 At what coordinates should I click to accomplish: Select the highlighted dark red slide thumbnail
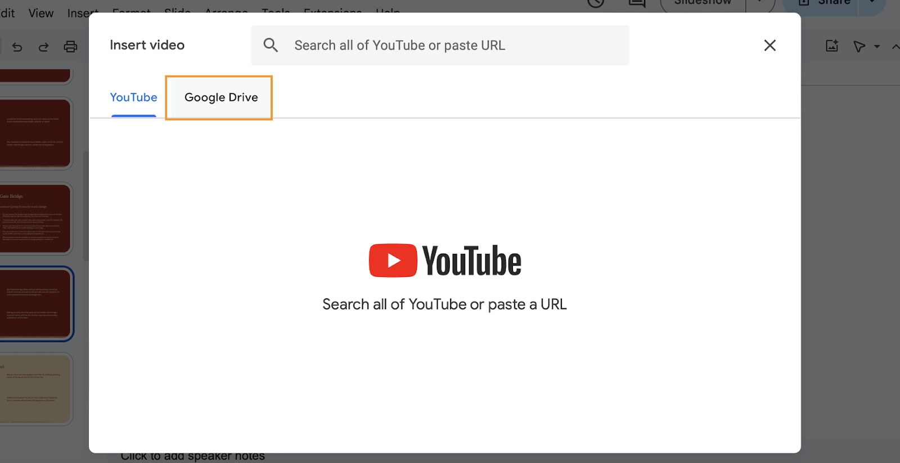(x=35, y=304)
